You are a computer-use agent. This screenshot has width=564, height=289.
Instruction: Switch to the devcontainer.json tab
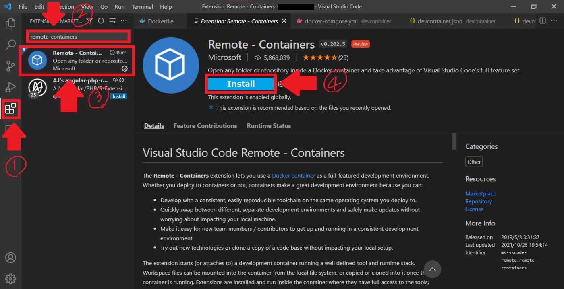(x=455, y=21)
